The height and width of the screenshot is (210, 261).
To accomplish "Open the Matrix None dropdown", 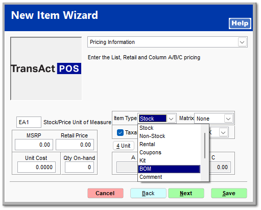I will point(228,119).
